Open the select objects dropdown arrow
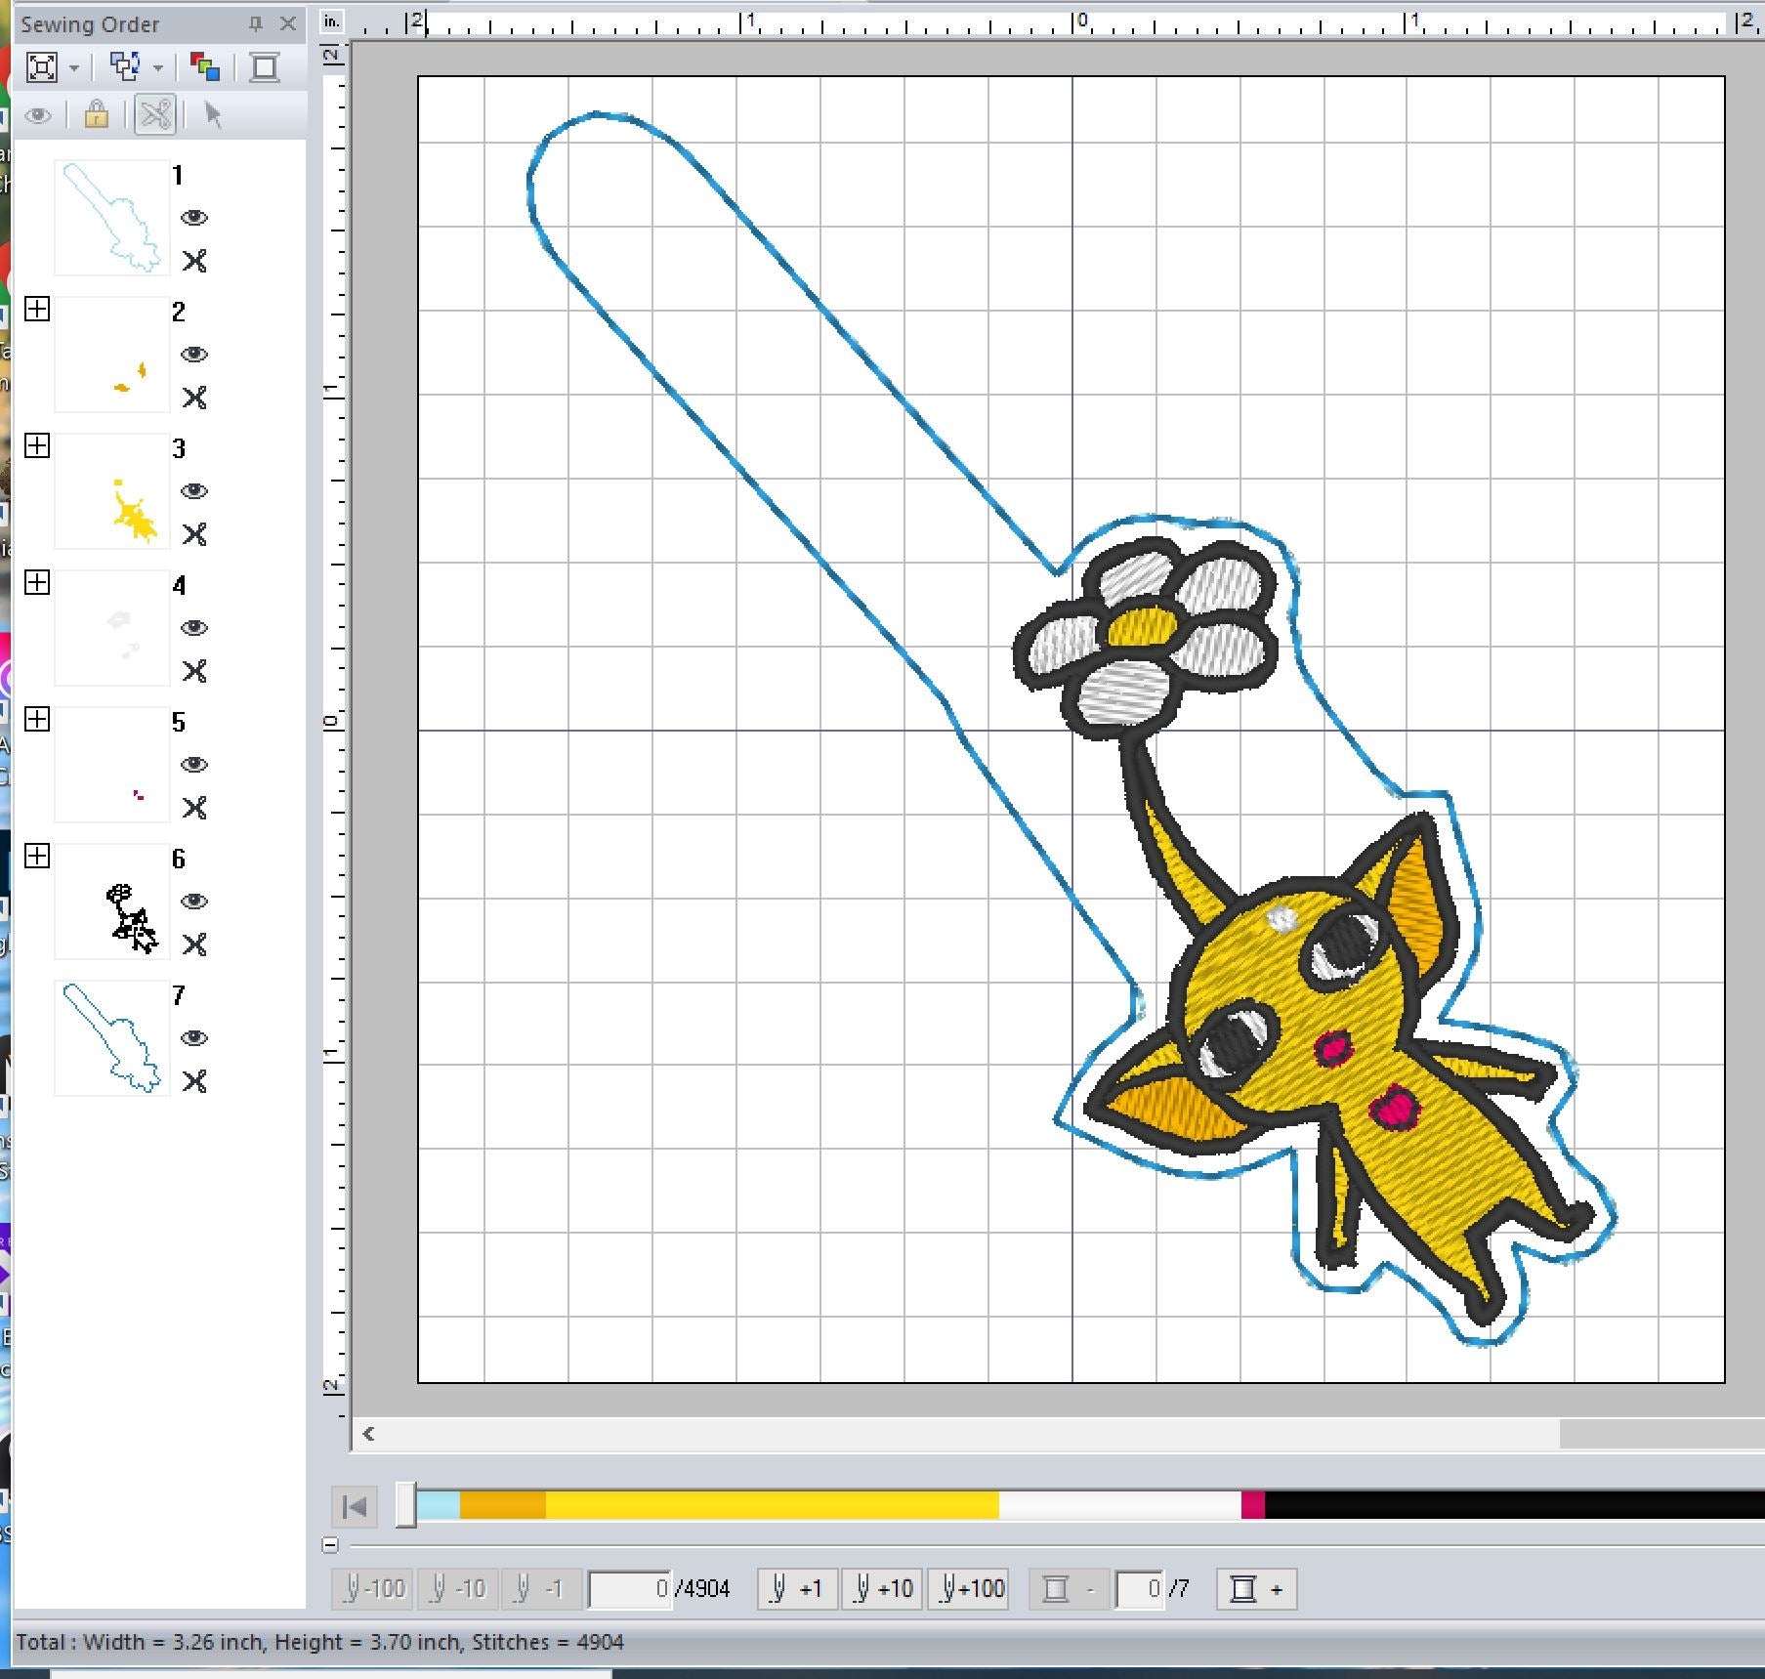This screenshot has width=1765, height=1679. pyautogui.click(x=157, y=68)
